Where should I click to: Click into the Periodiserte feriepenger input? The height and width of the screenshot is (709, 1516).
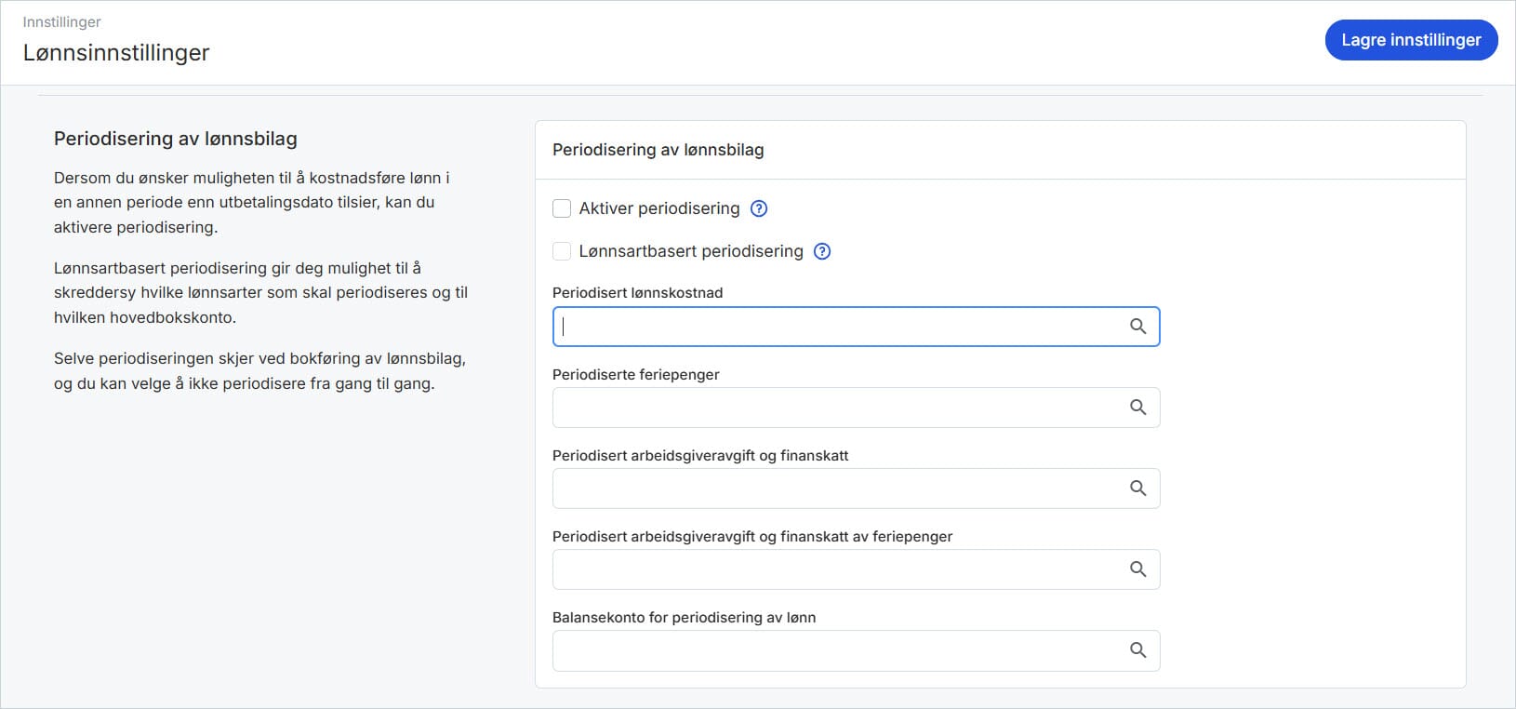pos(856,408)
